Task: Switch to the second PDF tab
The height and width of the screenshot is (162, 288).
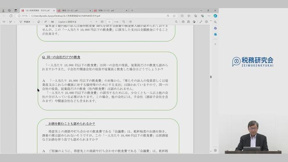Action: tap(74, 11)
